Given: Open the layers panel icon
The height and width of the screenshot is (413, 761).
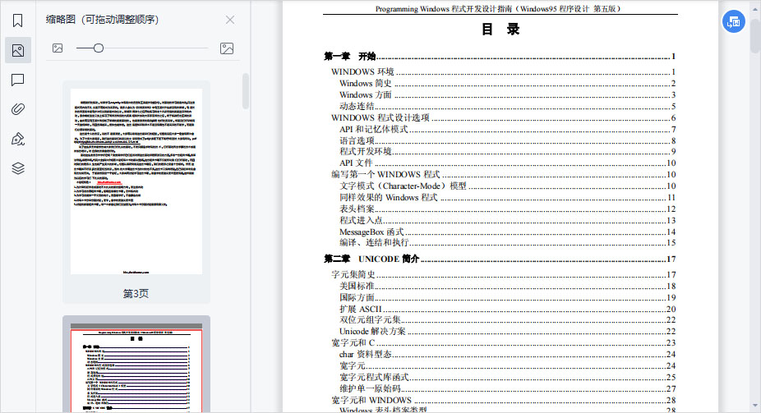Looking at the screenshot, I should point(17,168).
